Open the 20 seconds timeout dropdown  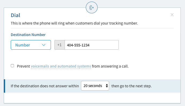(95, 86)
